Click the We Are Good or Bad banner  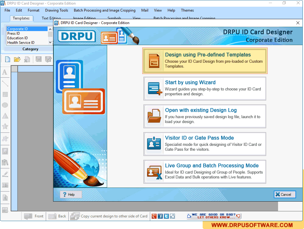(214, 216)
